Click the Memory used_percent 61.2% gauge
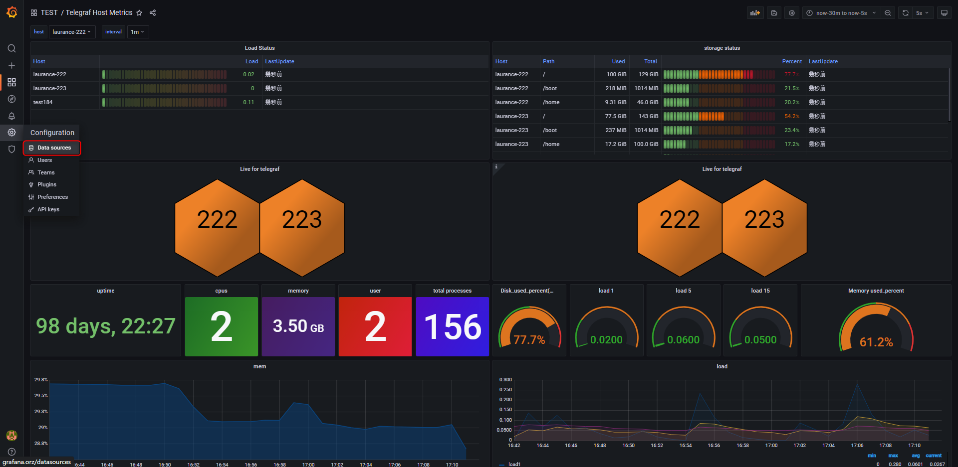 coord(876,326)
